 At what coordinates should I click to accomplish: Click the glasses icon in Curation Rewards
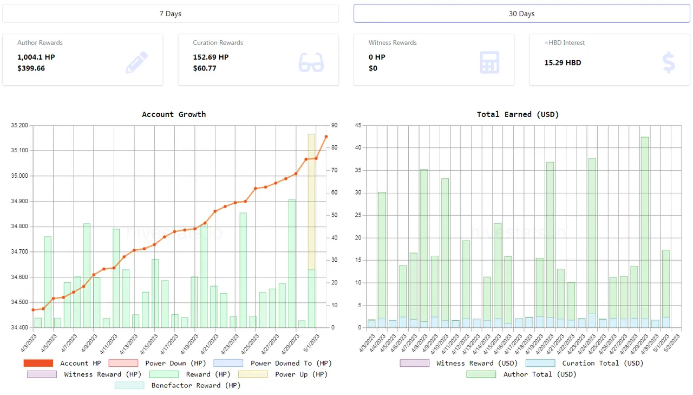311,62
